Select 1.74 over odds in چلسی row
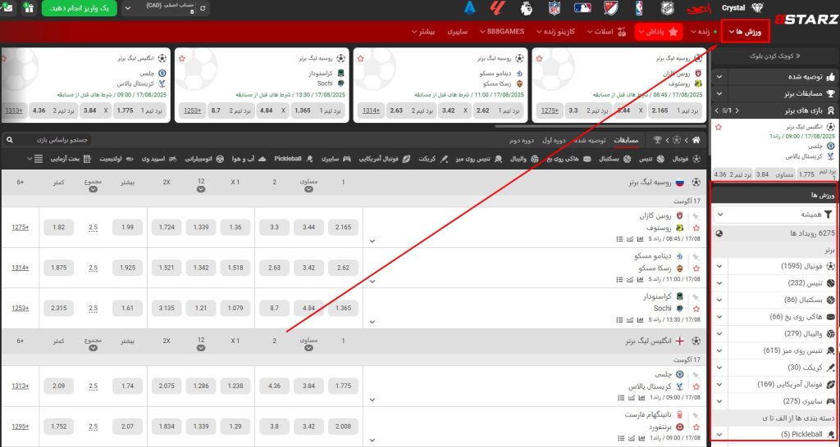The height and width of the screenshot is (447, 840). [x=127, y=386]
